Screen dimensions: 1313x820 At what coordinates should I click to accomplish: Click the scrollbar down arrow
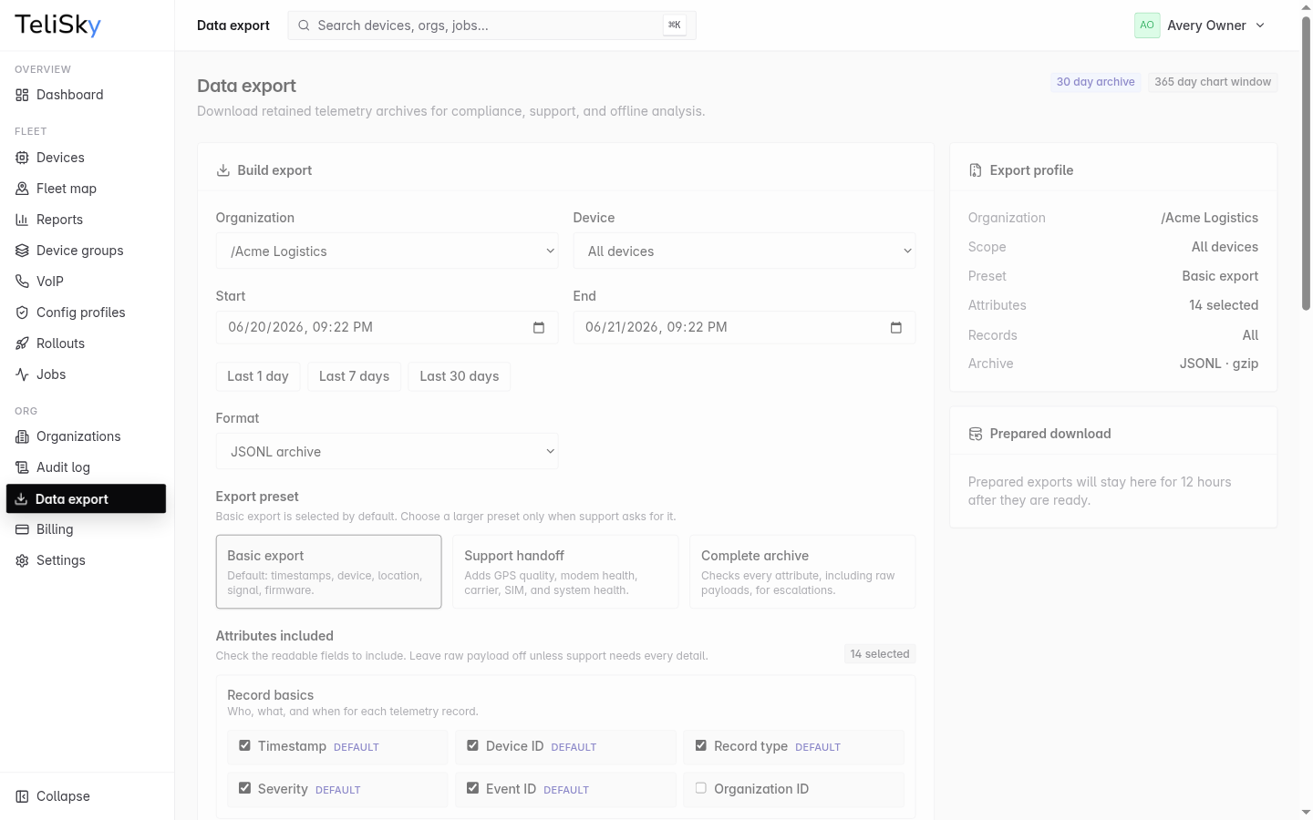pyautogui.click(x=1306, y=812)
